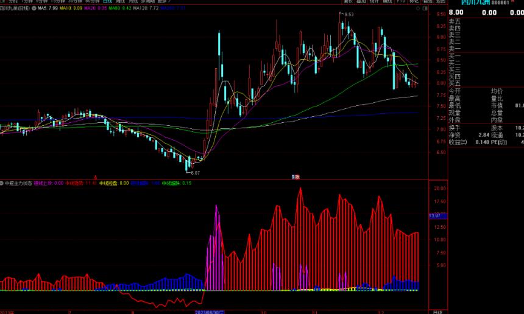Select the highlighted 日线 daily tab
Image resolution: width=524 pixels, height=314 pixels.
[x=107, y=1]
